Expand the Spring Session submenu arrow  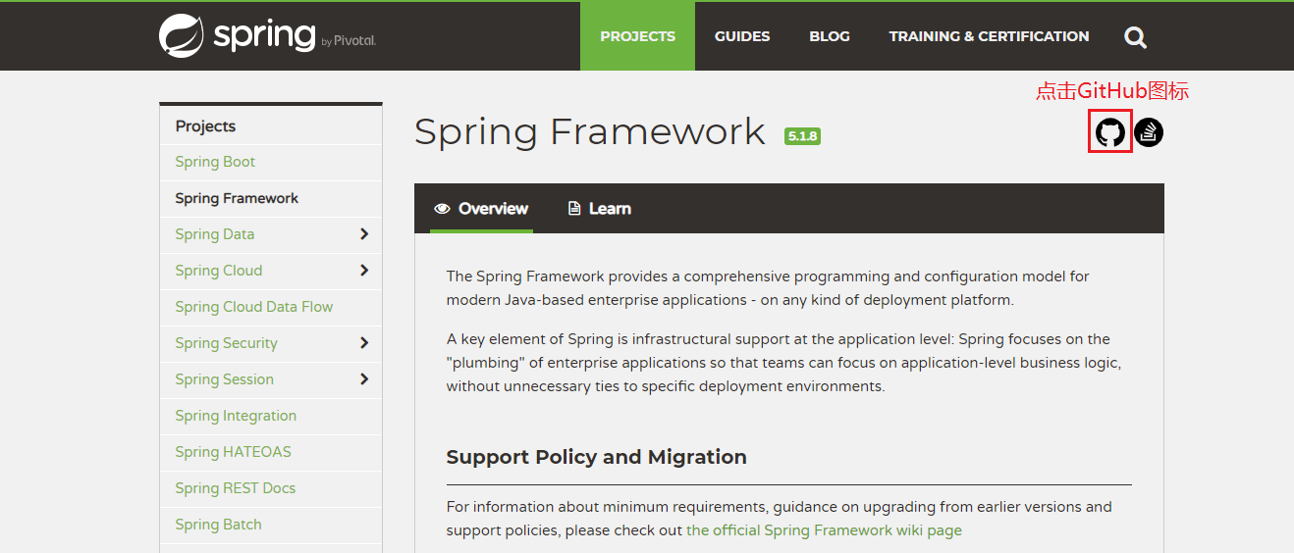tap(364, 379)
